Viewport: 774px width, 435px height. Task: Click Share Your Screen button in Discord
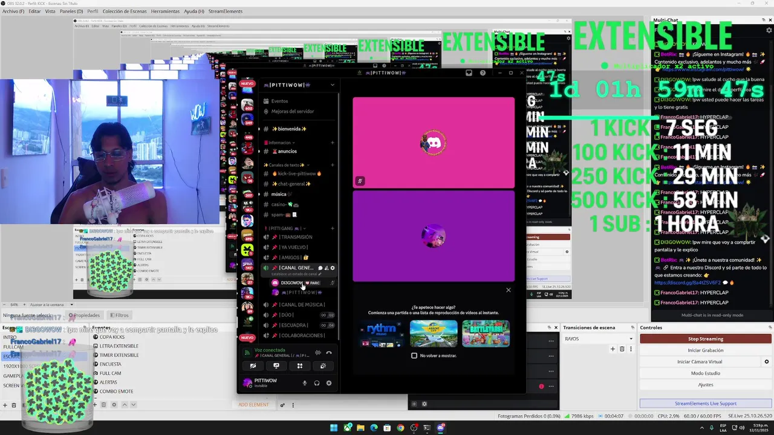[276, 366]
